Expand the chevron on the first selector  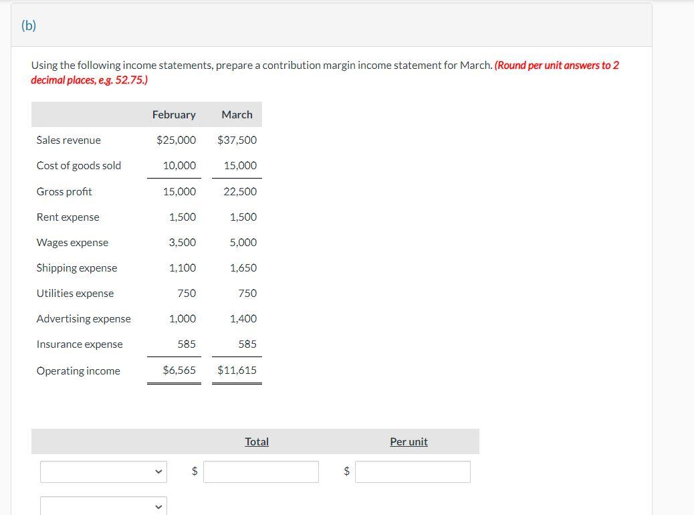click(x=158, y=472)
